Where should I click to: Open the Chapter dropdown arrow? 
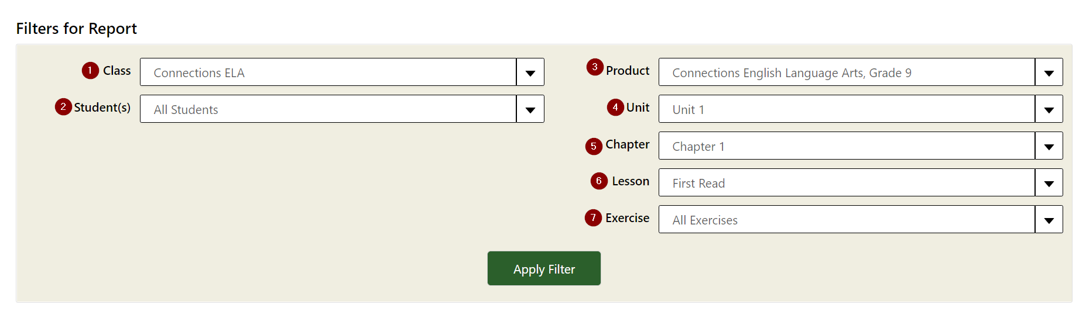1049,146
